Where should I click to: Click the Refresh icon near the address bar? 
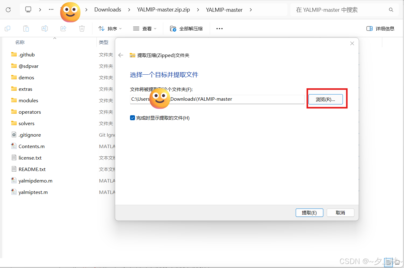[8, 10]
